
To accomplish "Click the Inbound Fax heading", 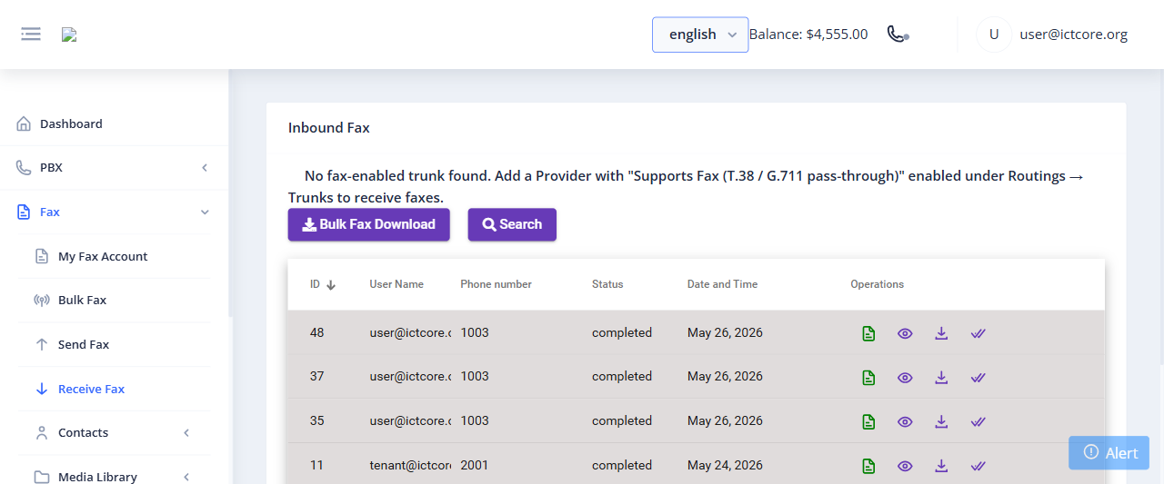I will coord(329,128).
